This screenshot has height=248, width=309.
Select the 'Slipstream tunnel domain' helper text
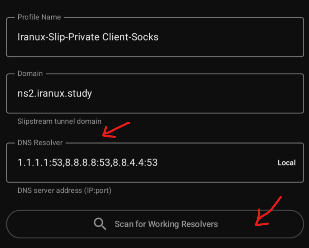coord(59,121)
